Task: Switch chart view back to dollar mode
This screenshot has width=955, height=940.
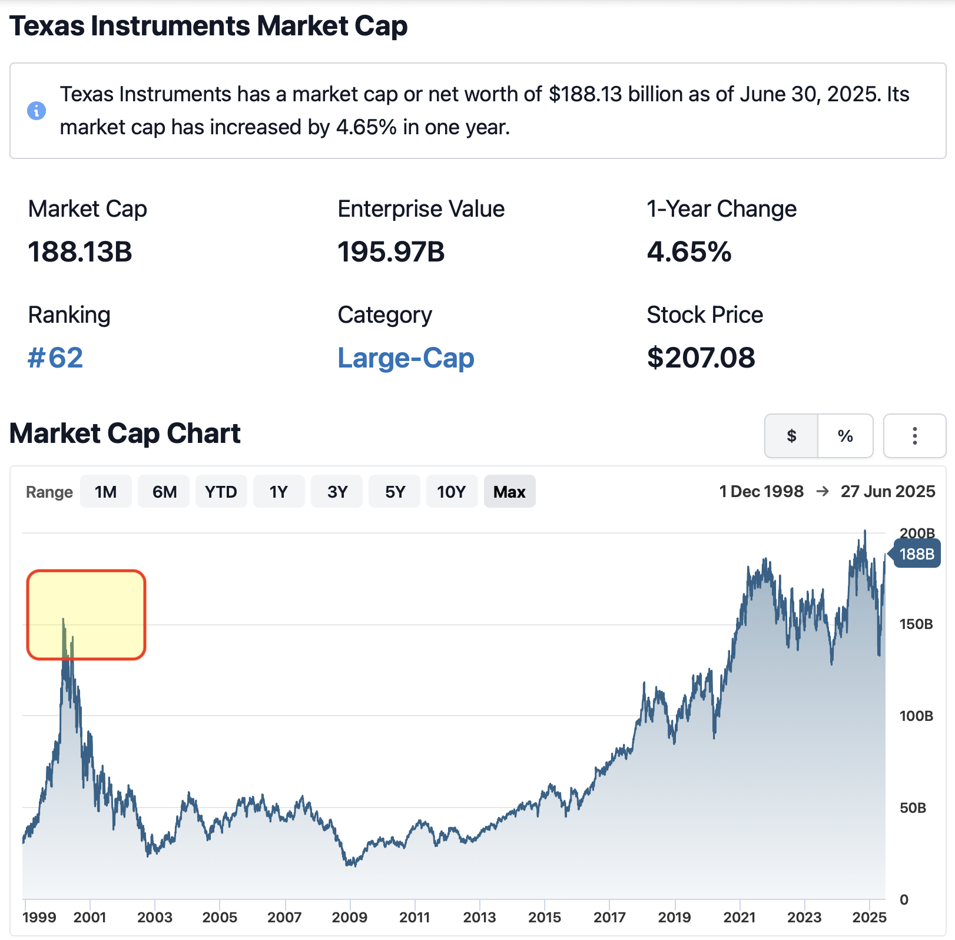Action: pos(791,436)
